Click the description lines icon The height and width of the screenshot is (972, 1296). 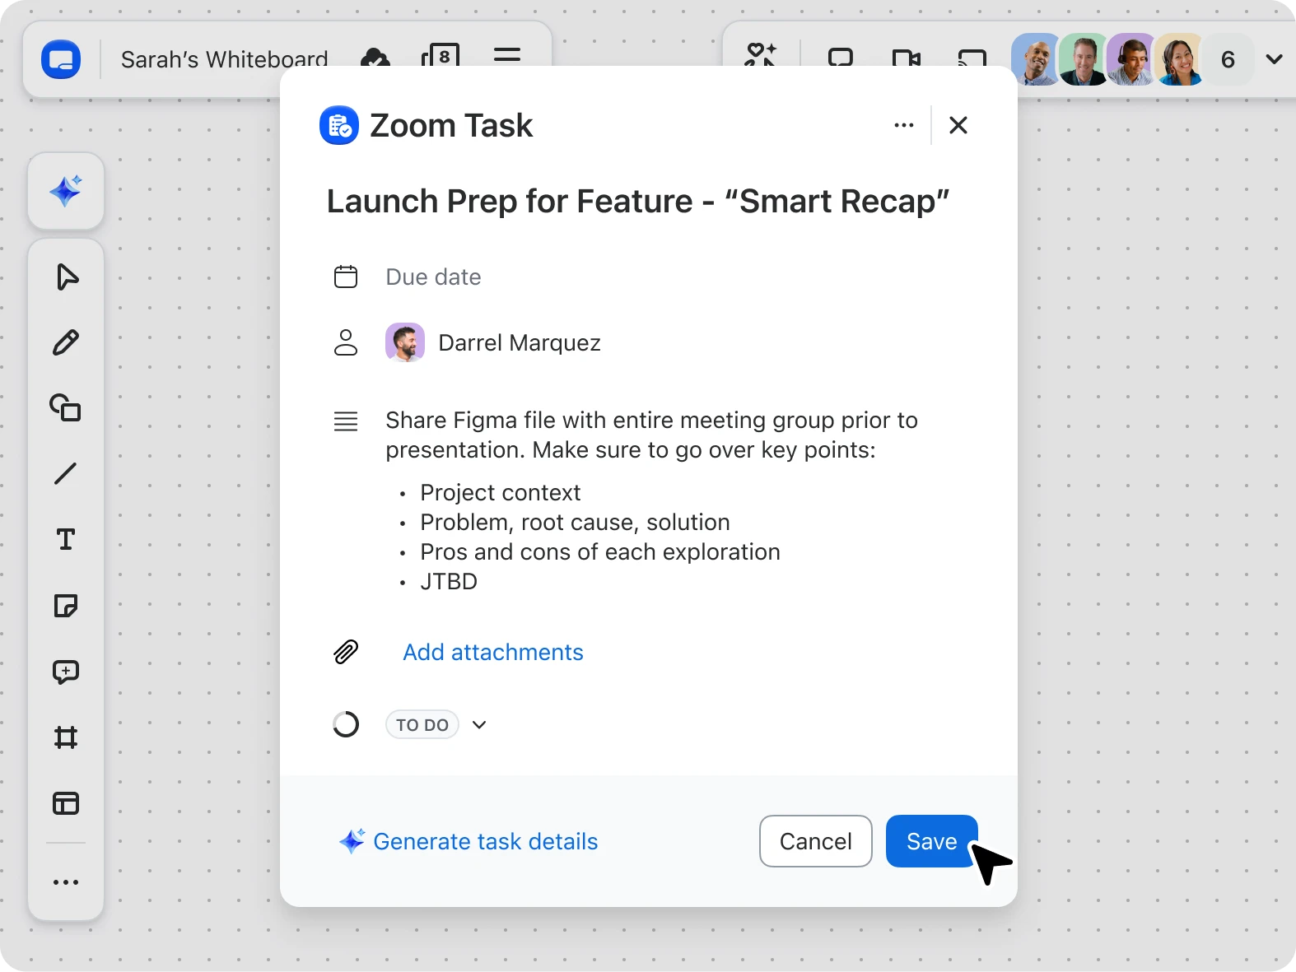(x=346, y=421)
